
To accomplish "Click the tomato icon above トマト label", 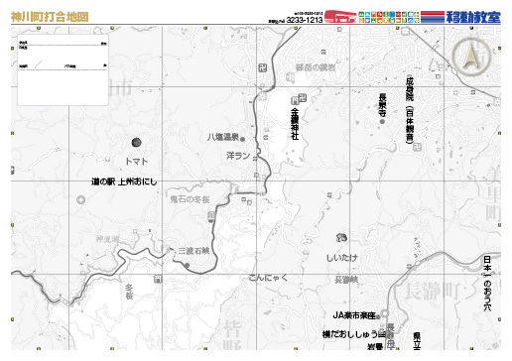I will pyautogui.click(x=136, y=142).
